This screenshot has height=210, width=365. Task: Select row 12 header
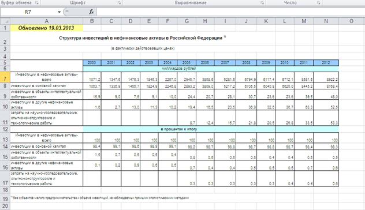5,129
